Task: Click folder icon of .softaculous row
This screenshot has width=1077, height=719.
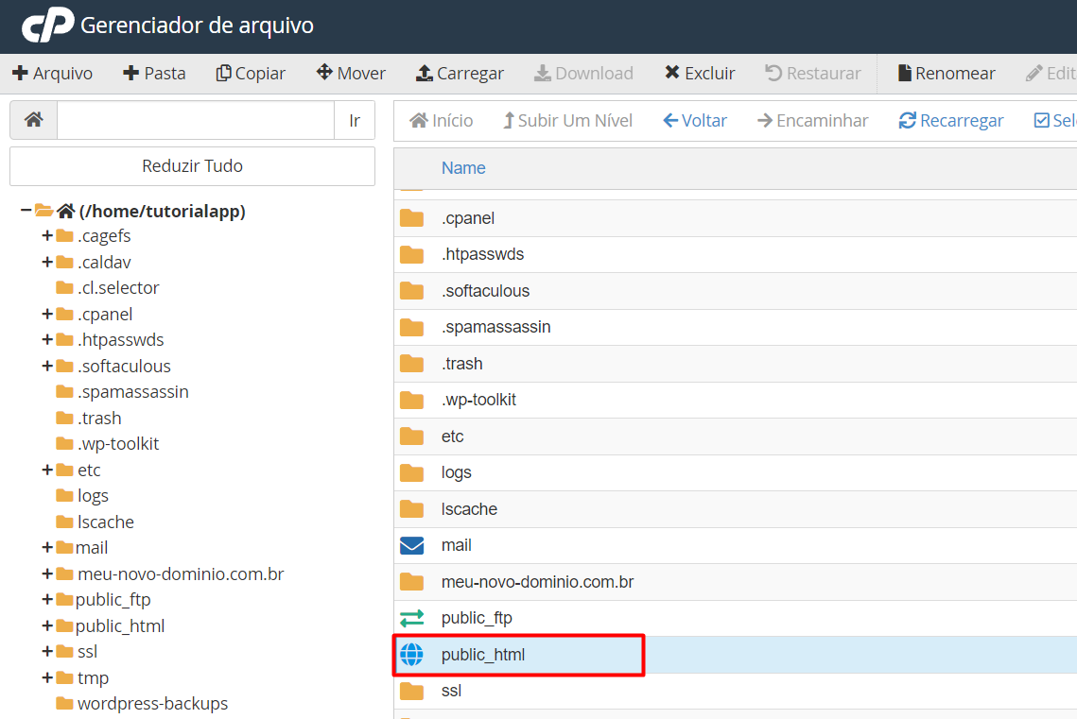Action: point(411,291)
